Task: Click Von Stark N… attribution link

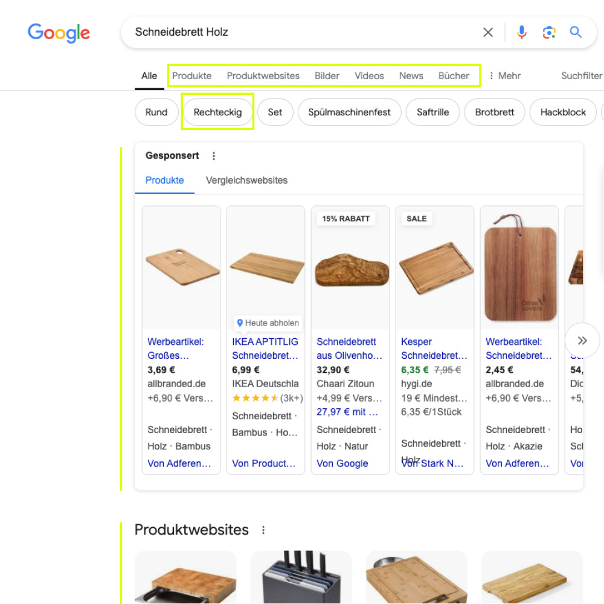Action: click(x=432, y=463)
